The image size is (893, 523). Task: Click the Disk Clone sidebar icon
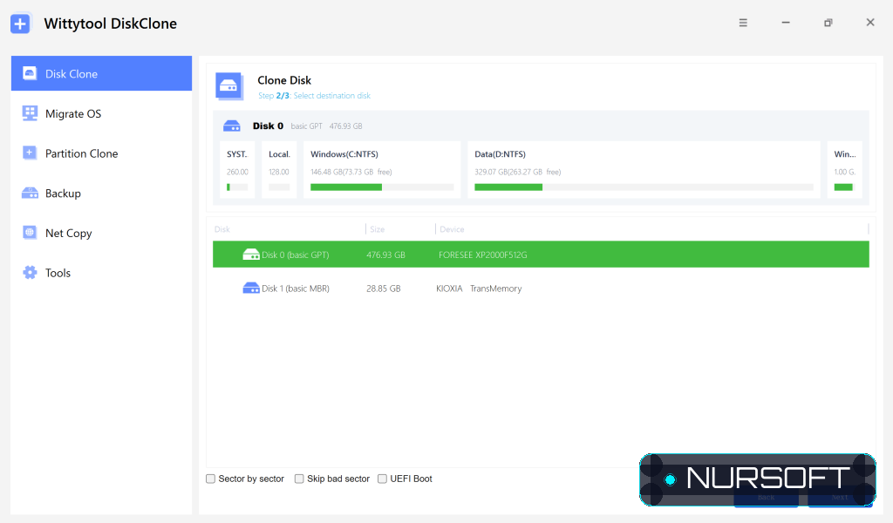[x=30, y=73]
